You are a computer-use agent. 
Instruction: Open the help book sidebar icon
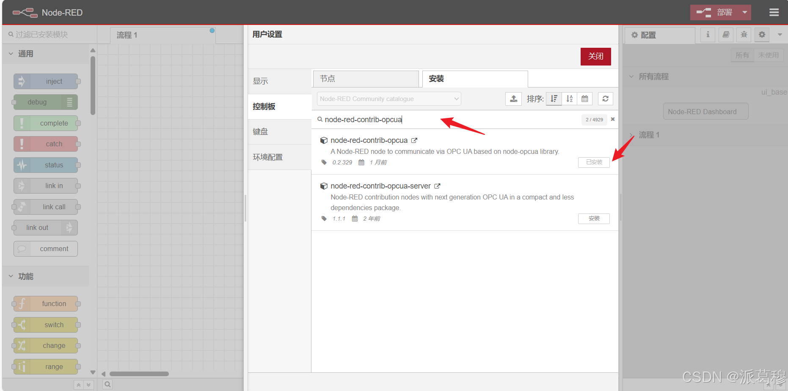point(726,35)
